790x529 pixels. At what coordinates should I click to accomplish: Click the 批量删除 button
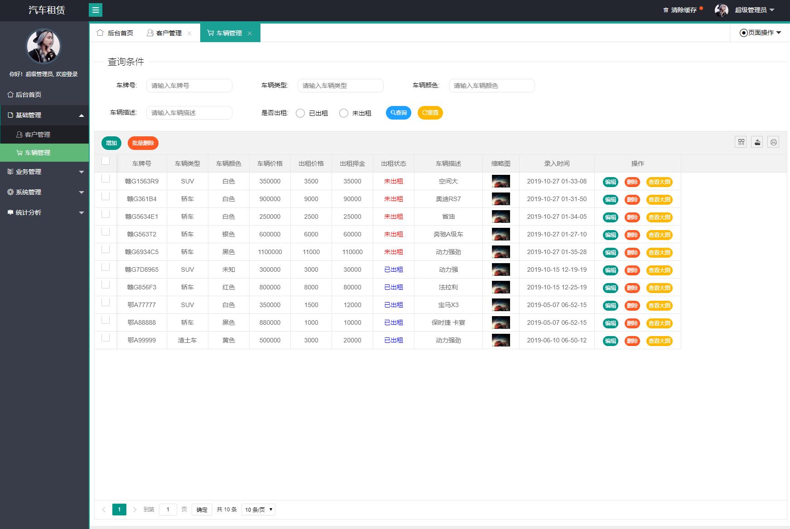[x=143, y=143]
